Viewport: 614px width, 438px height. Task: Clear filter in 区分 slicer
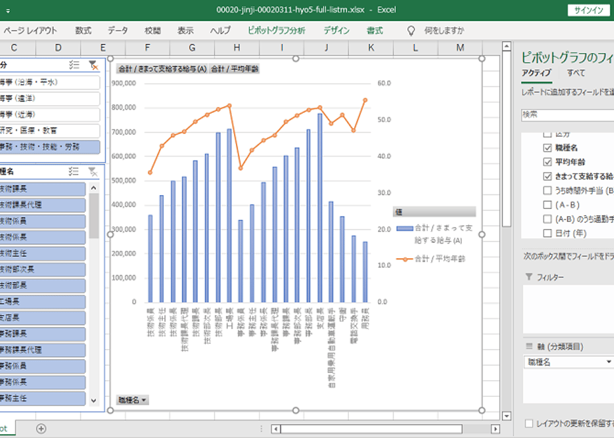pos(93,65)
